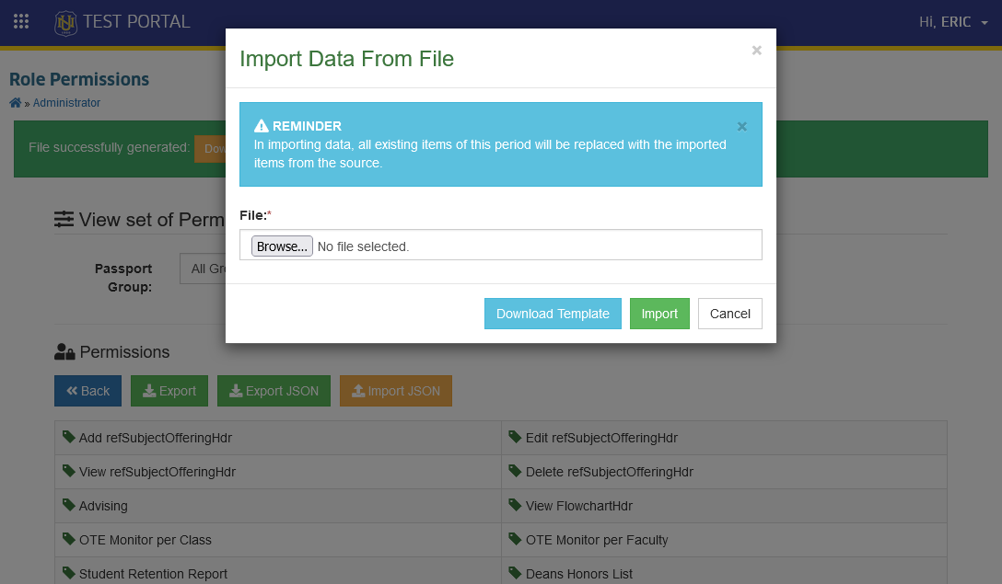Click the upload icon on Import JSON
Screen dimensions: 1002x584
pyautogui.click(x=358, y=391)
